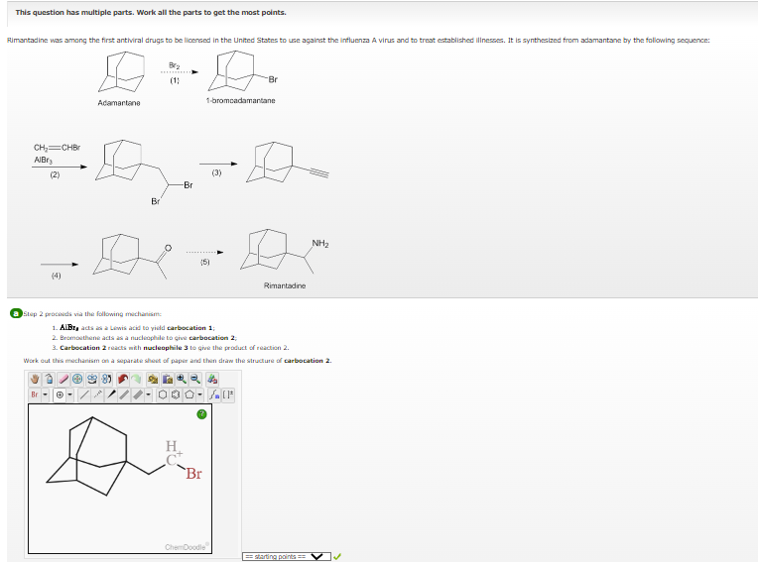
Task: Click the clear canvas spray bottle icon
Action: tap(49, 379)
